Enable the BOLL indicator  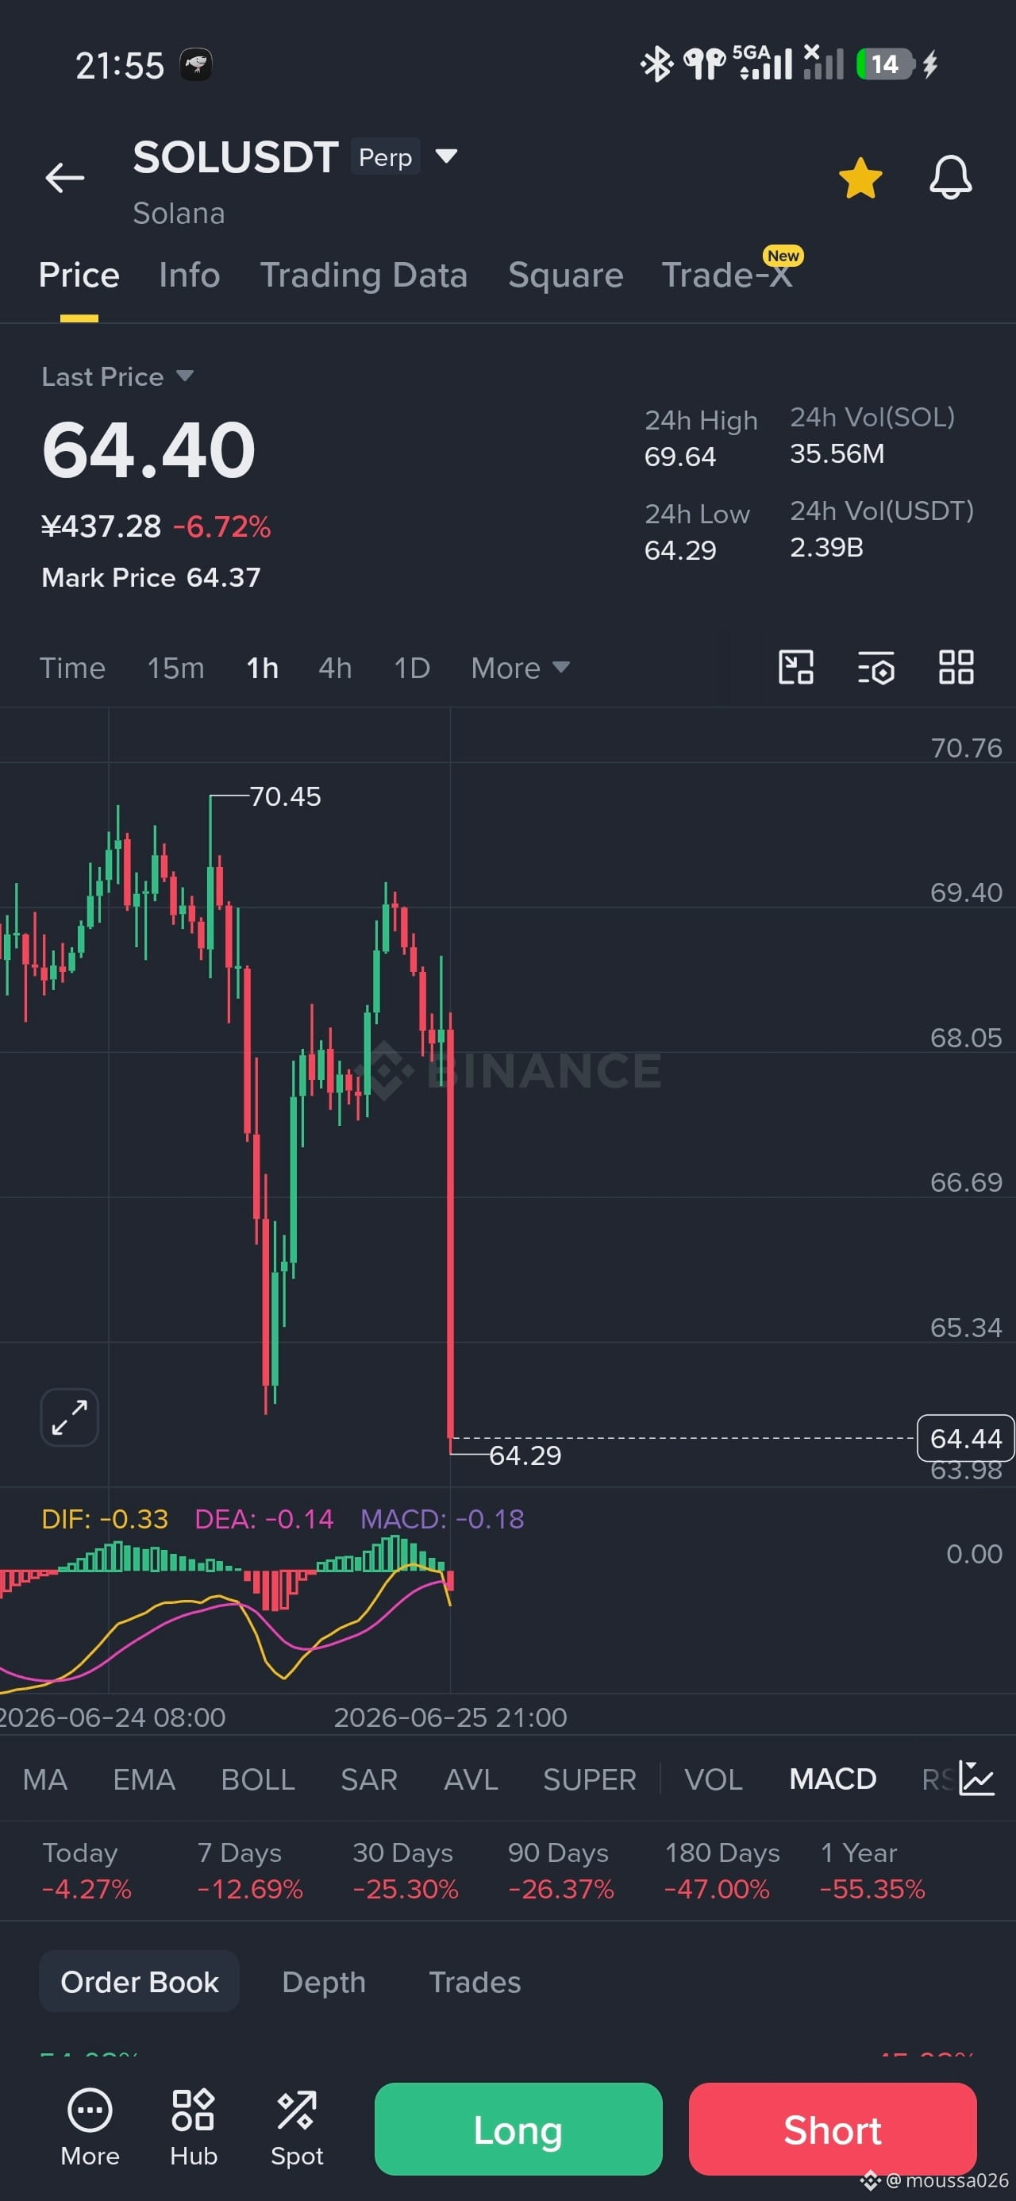pos(258,1779)
